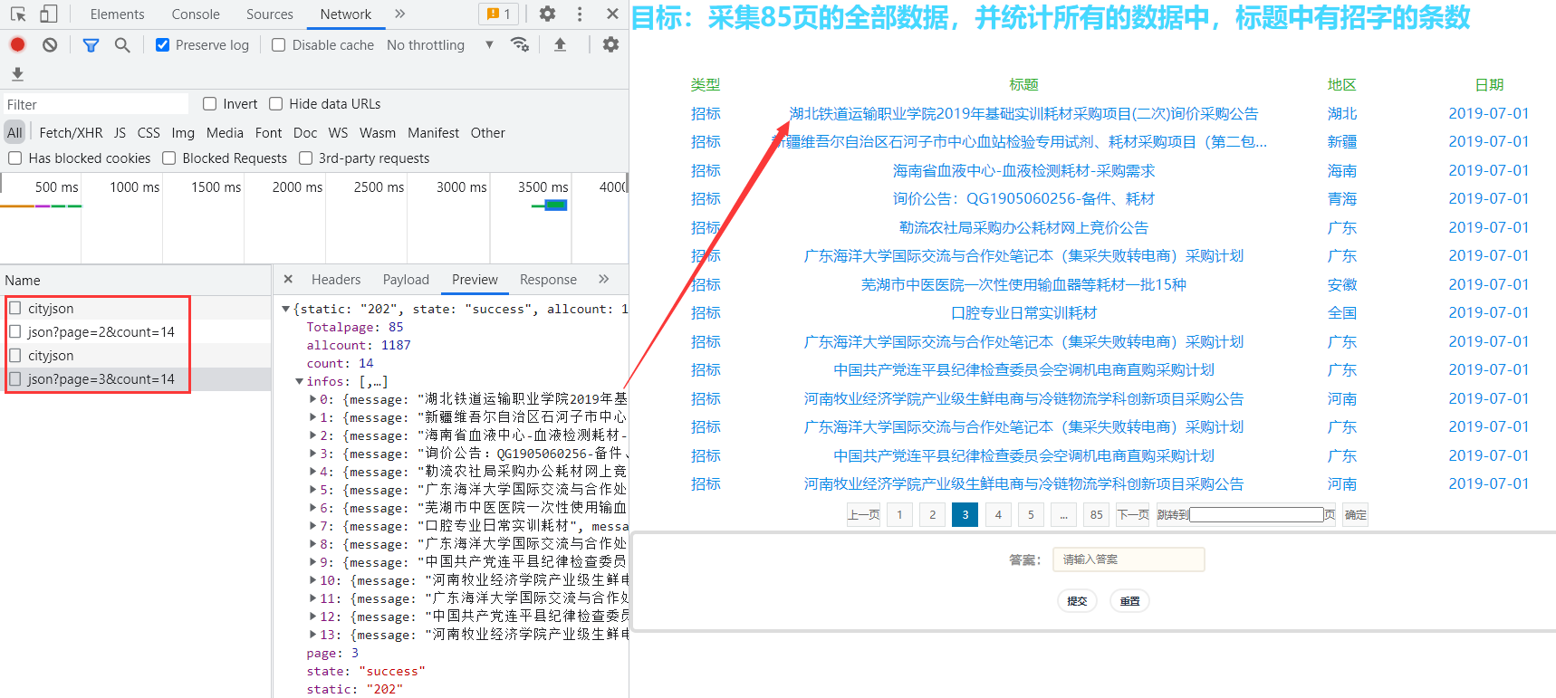The image size is (1556, 698).
Task: Toggle the device toolbar icon
Action: coord(49,14)
